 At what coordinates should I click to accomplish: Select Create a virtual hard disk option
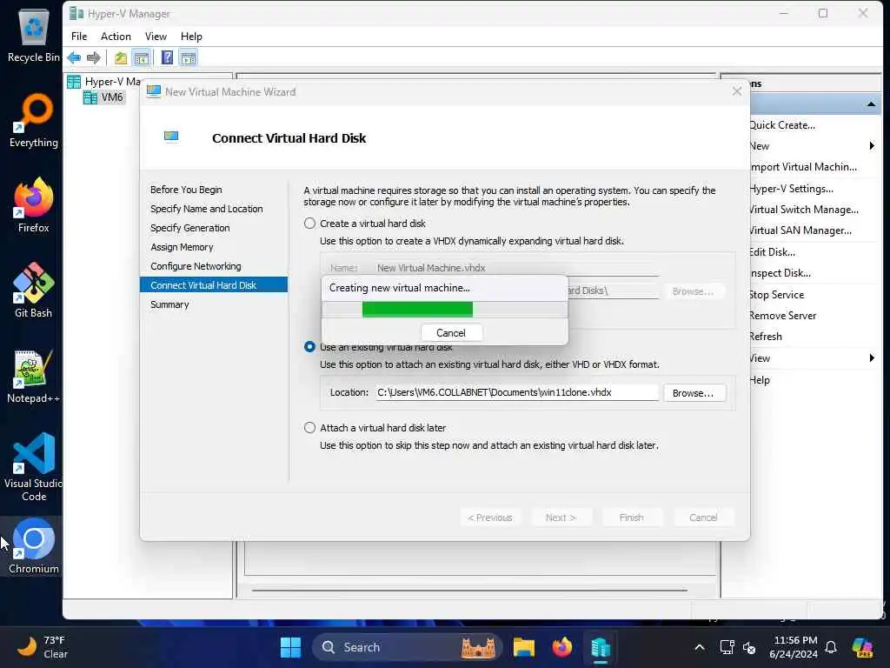[309, 224]
